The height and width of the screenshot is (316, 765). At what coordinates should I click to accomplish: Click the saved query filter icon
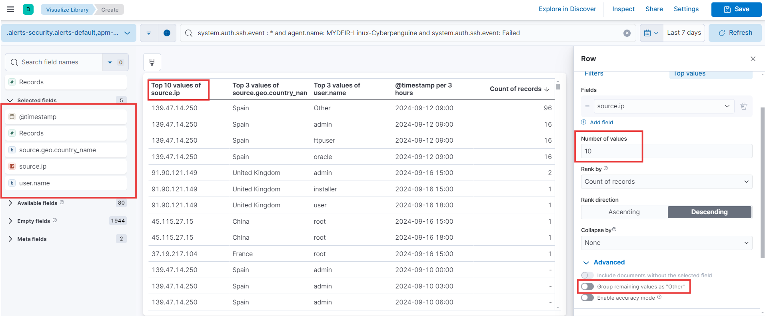149,33
